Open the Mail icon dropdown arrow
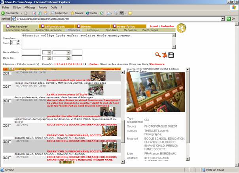Screen dimensions: 239x173 [112, 13]
